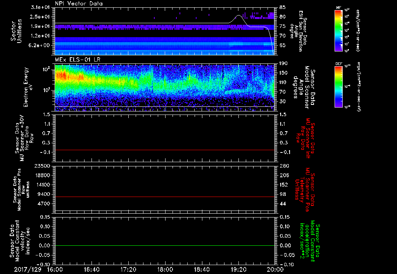Click inside the NPI sector spectrogram plot
Viewport: 397px width, 274px height.
pos(164,31)
